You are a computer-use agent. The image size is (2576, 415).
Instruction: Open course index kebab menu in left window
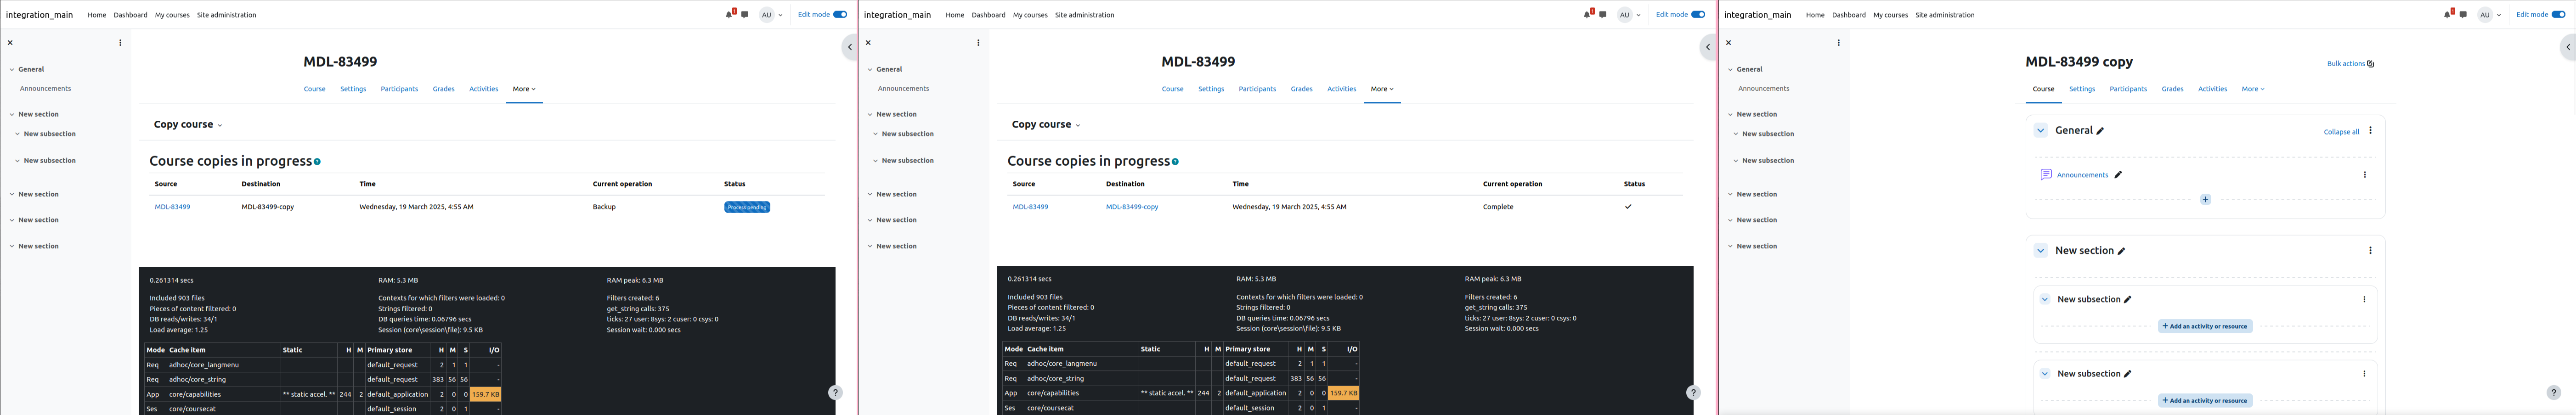[120, 43]
